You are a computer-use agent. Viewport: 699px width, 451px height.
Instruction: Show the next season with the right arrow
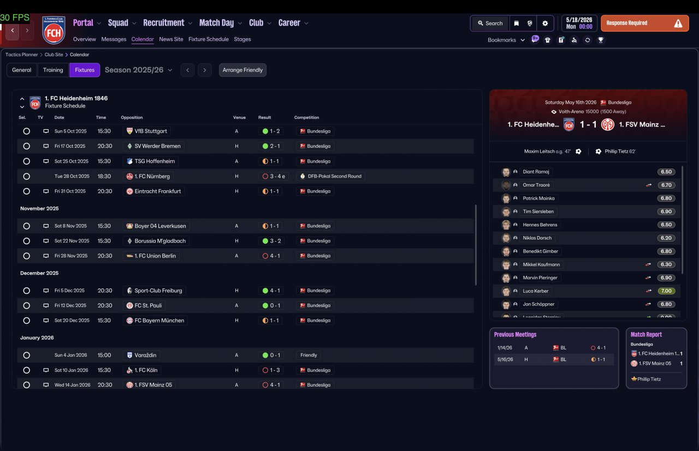point(205,70)
